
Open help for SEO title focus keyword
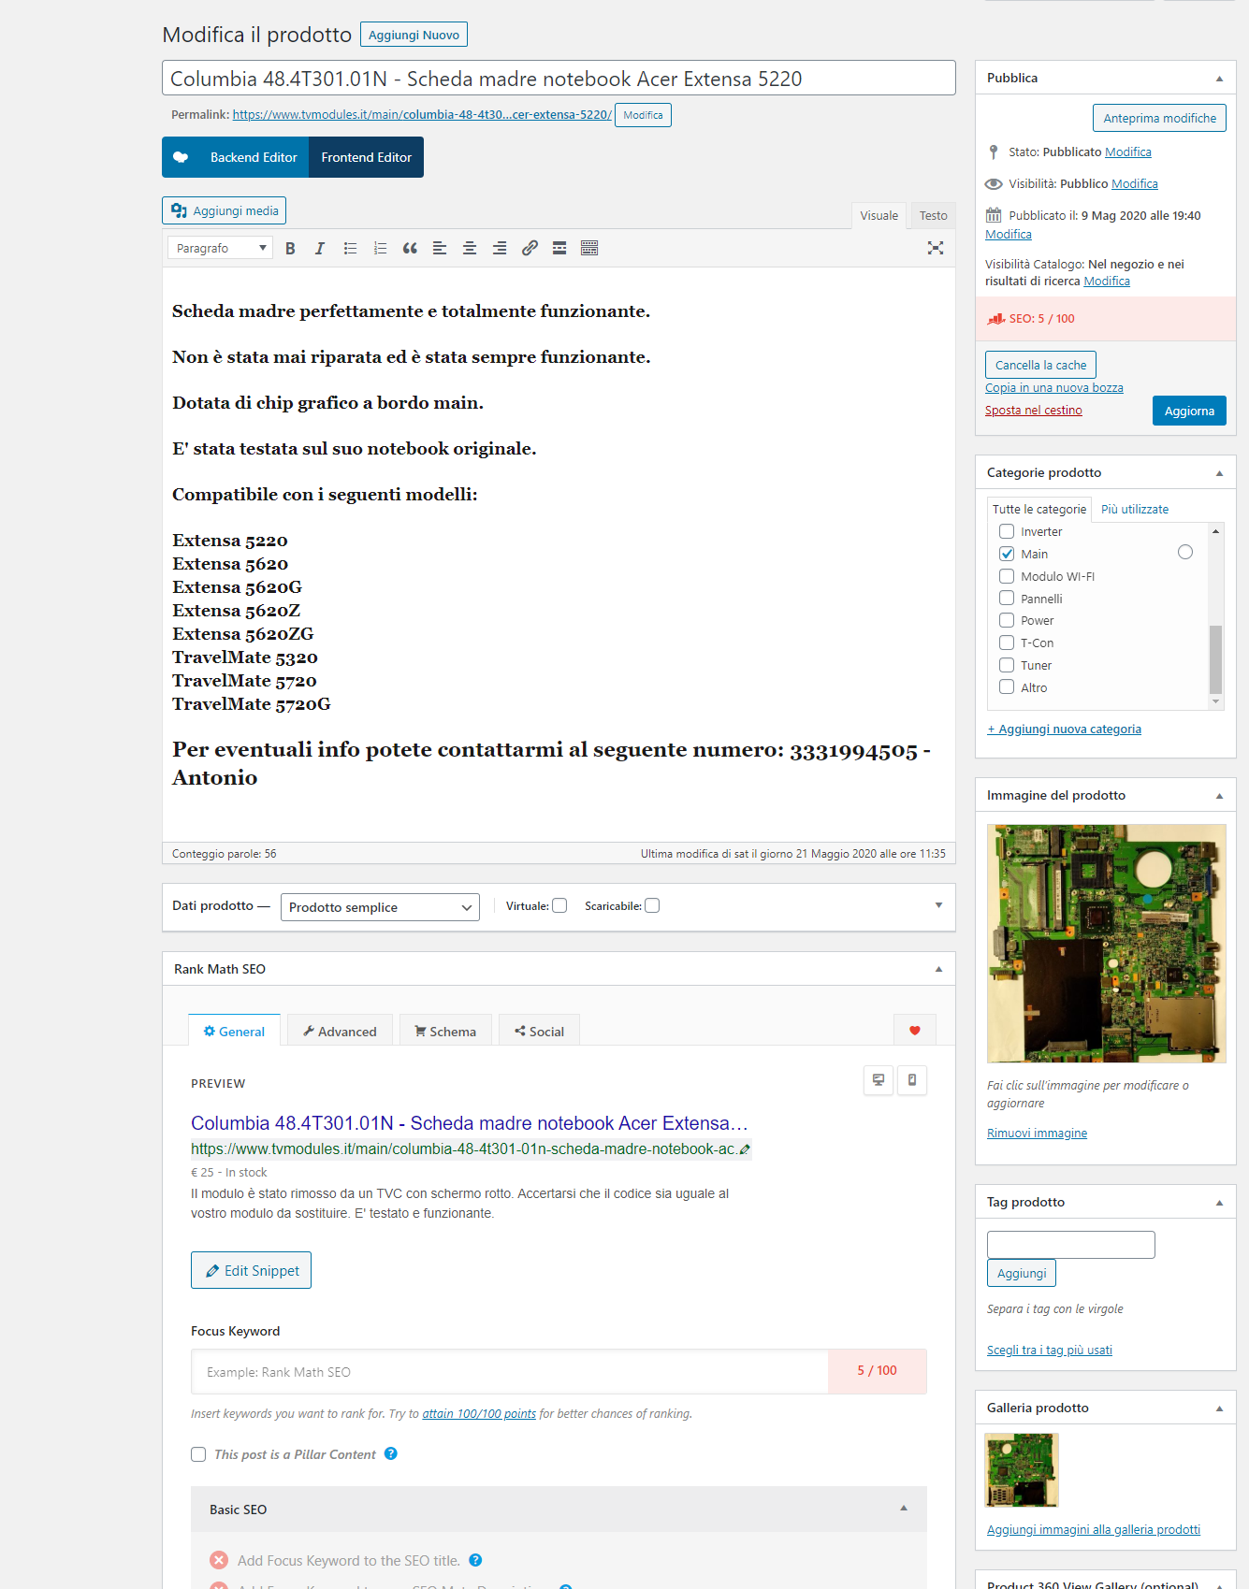pyautogui.click(x=475, y=1560)
